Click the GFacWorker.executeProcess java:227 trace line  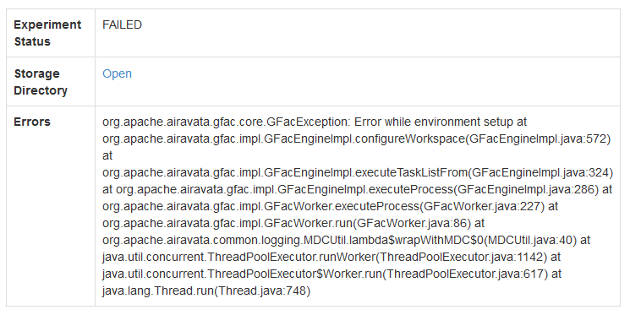pos(331,206)
